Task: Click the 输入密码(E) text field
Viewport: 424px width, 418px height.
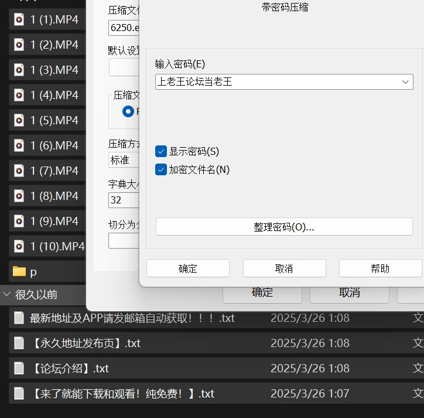Action: (x=278, y=81)
